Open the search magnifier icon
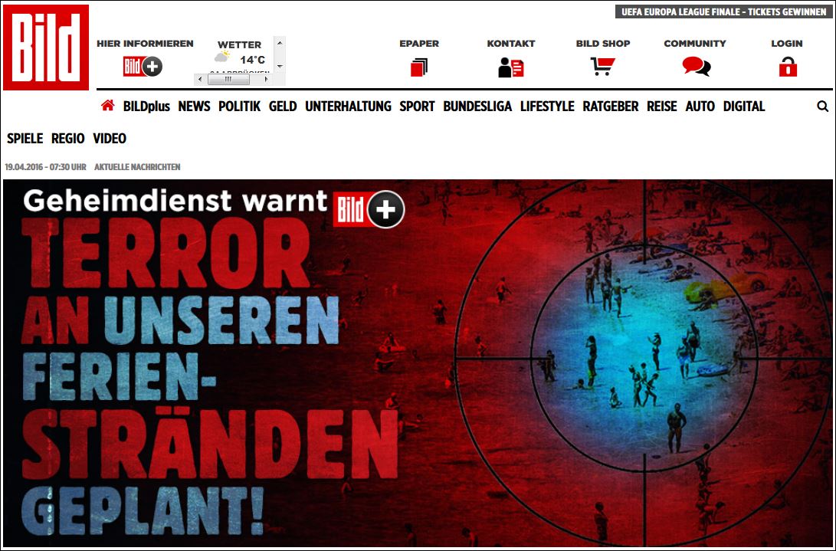Image resolution: width=836 pixels, height=551 pixels. (822, 107)
